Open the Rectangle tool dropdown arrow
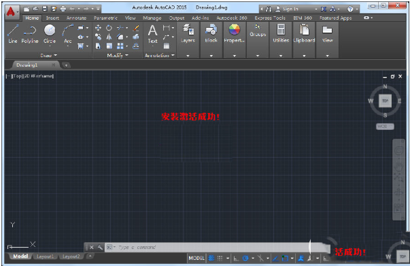The image size is (410, 266). click(x=87, y=28)
